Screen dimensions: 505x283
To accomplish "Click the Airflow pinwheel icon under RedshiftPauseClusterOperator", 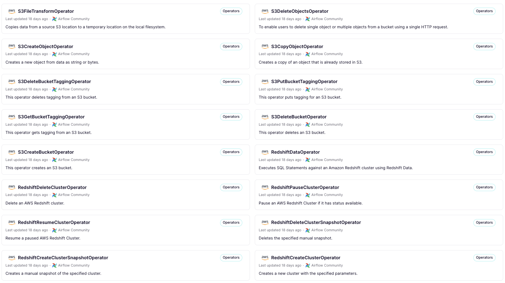I will pos(308,195).
